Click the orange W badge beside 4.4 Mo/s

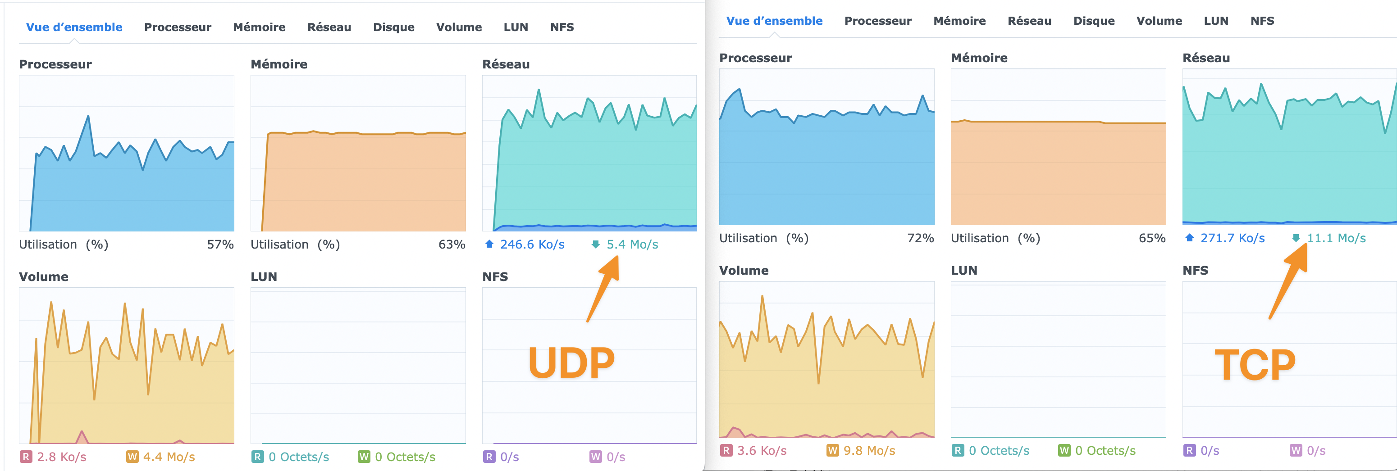(x=132, y=457)
